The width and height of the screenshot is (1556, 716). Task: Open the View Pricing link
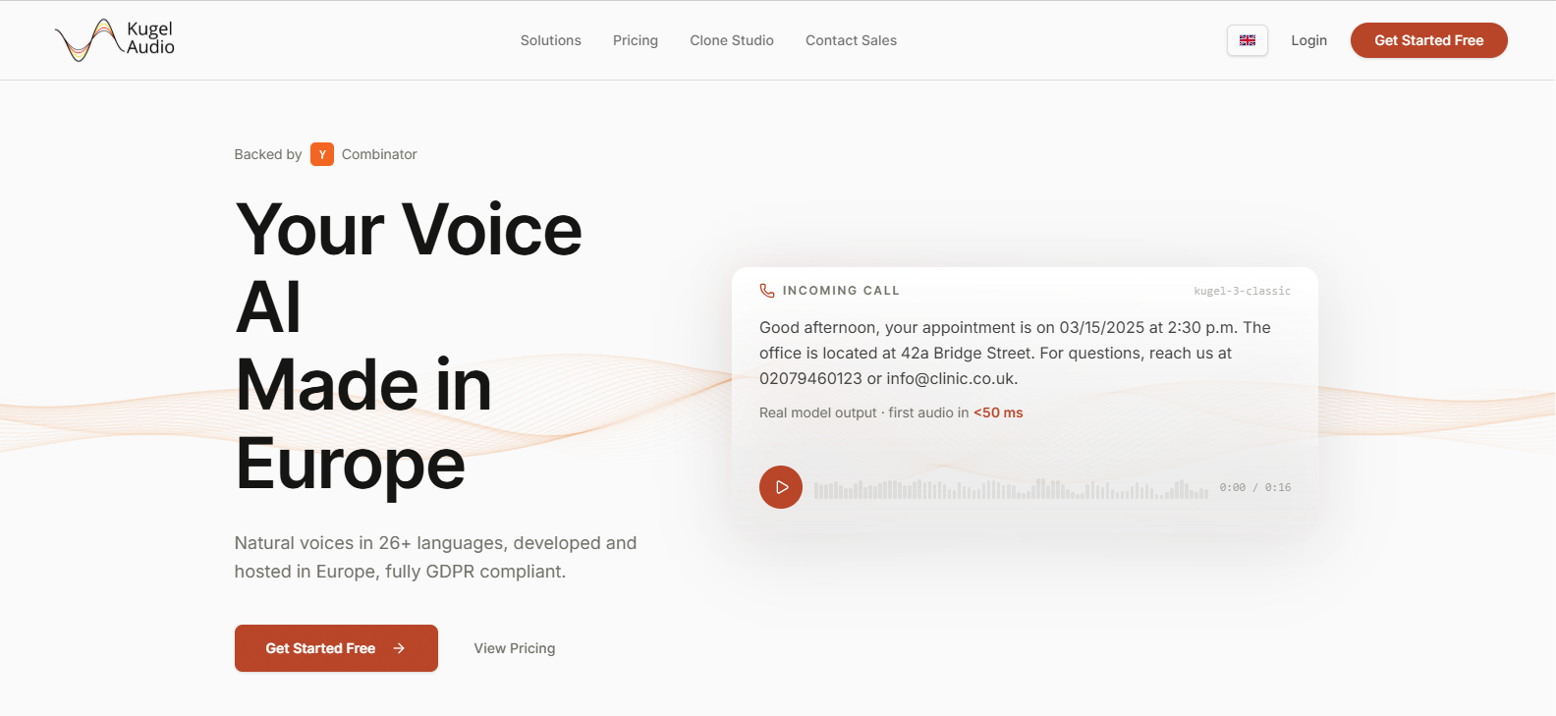(x=515, y=648)
